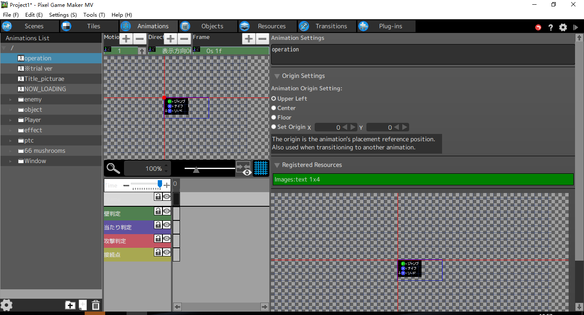Click the trash delete icon
Screen dimensions: 584x315
click(96, 305)
